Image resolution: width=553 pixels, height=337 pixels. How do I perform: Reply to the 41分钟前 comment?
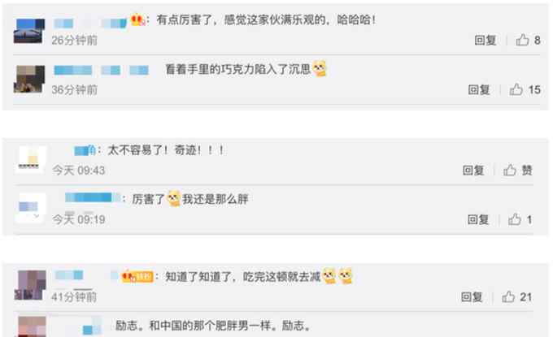pos(472,297)
